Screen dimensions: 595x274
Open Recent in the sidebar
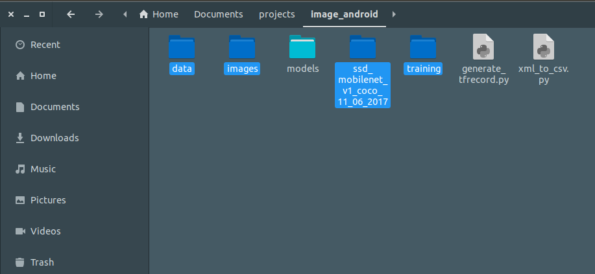click(x=45, y=45)
